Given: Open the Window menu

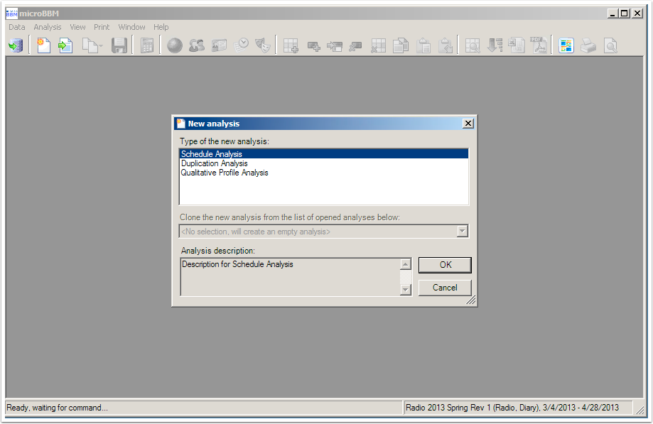Looking at the screenshot, I should [131, 27].
